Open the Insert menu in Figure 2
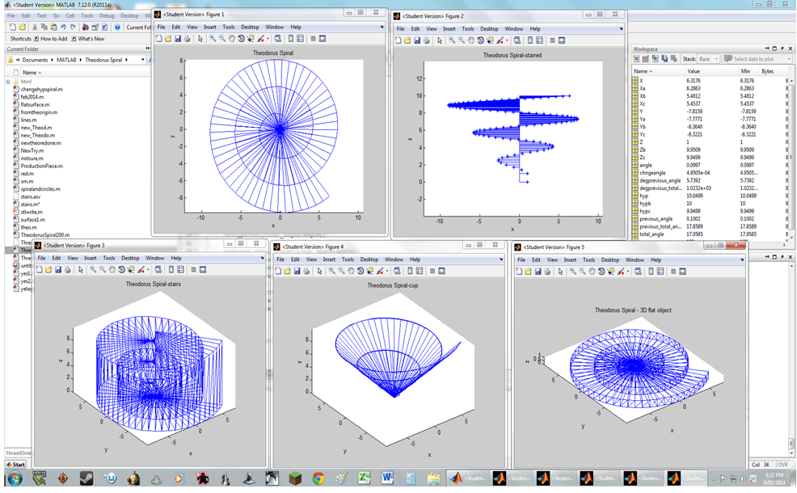 [x=449, y=28]
